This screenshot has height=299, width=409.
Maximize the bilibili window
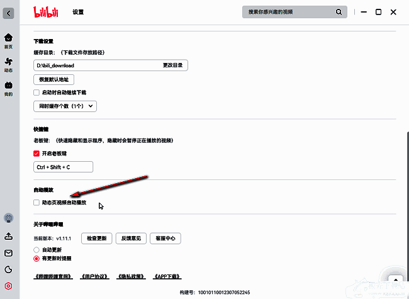click(378, 12)
